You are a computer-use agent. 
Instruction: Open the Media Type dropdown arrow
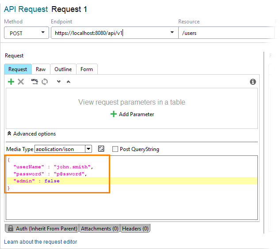pos(88,149)
